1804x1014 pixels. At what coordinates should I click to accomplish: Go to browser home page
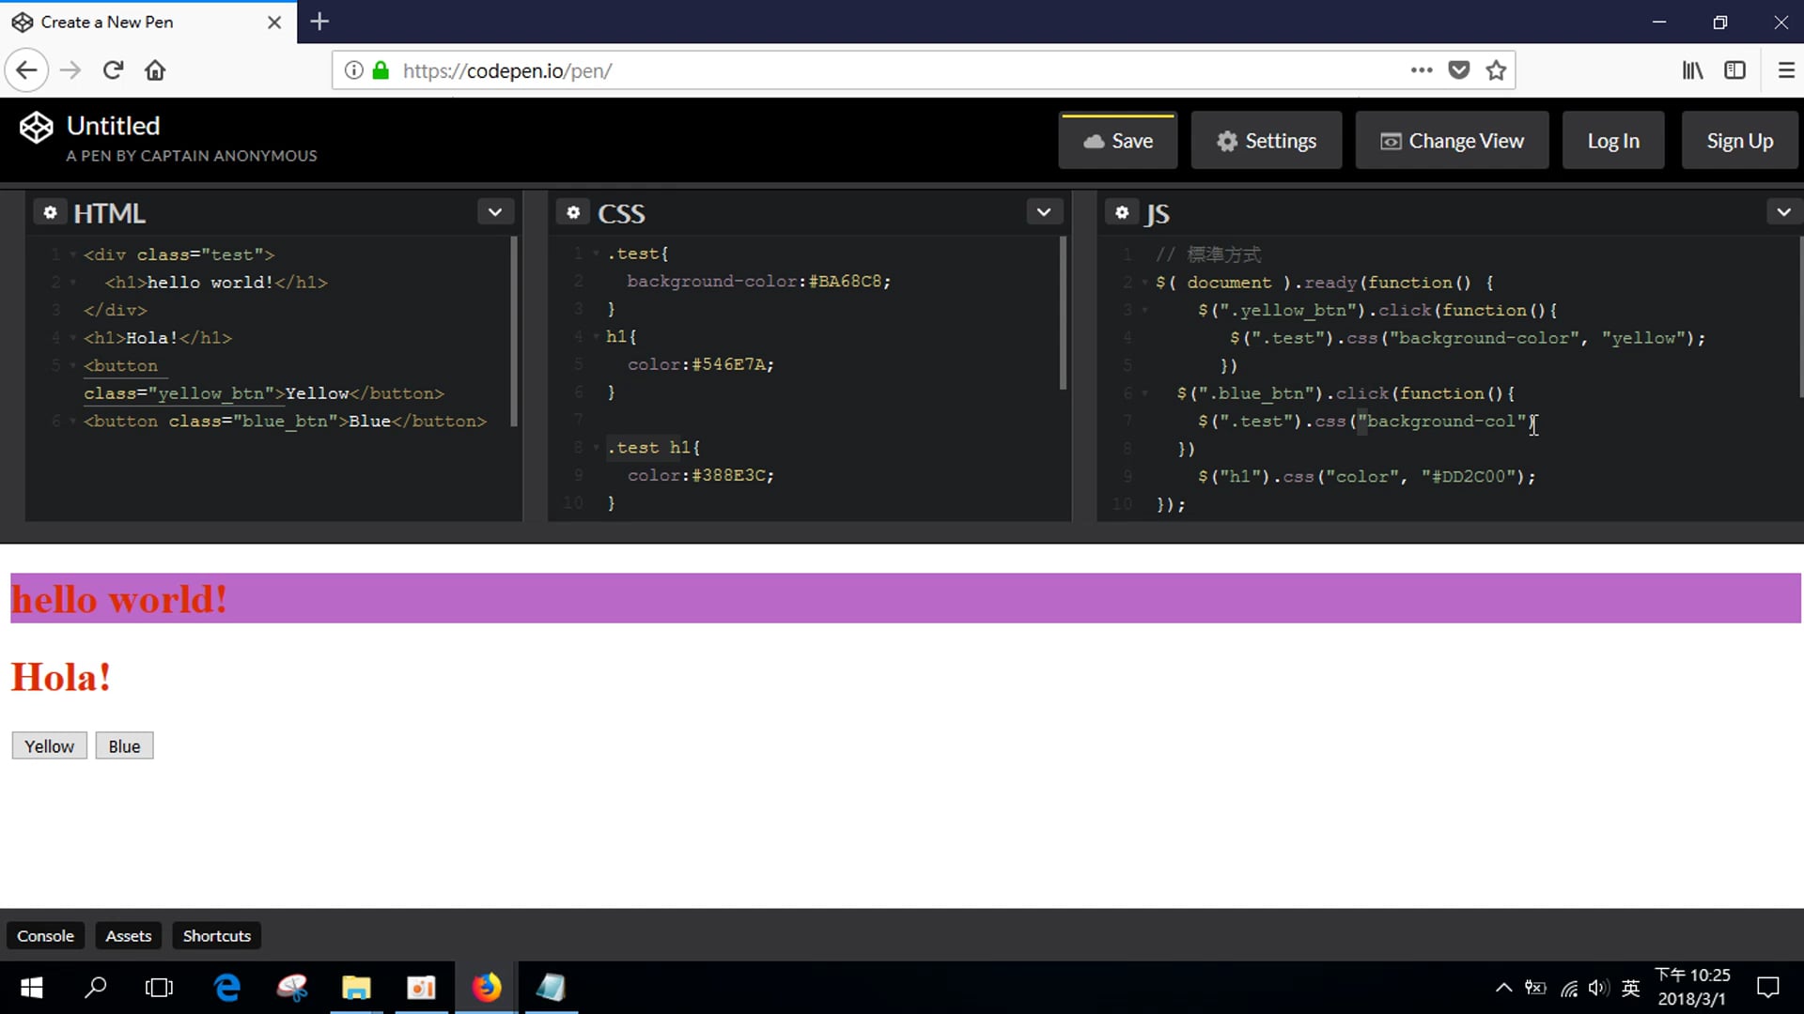(155, 70)
